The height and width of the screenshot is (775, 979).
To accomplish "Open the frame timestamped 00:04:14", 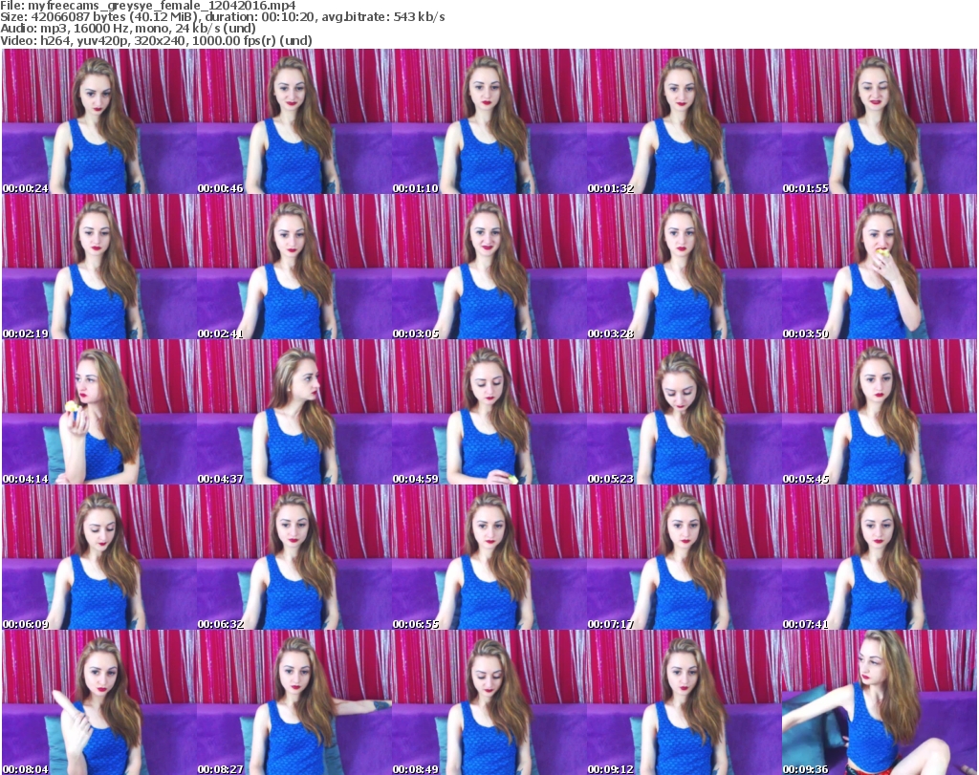I will (98, 412).
